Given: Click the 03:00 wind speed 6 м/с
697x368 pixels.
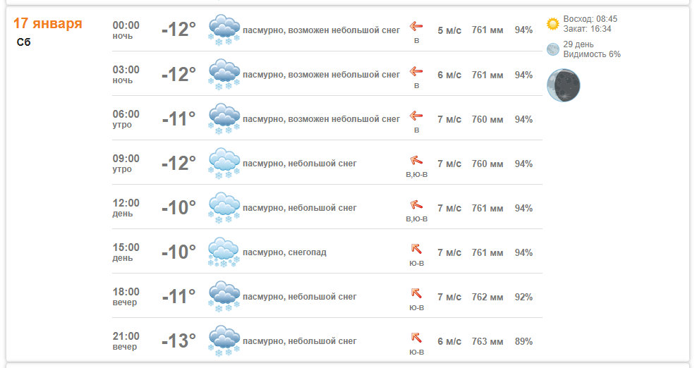Looking at the screenshot, I should 449,75.
